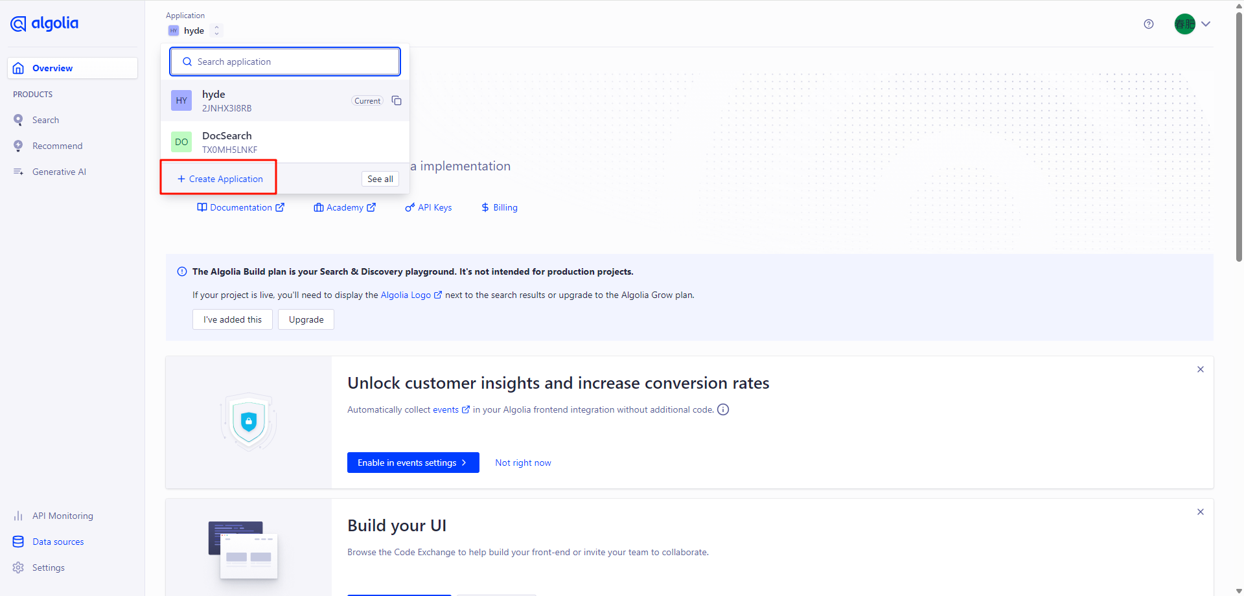Open the Search product

click(45, 120)
